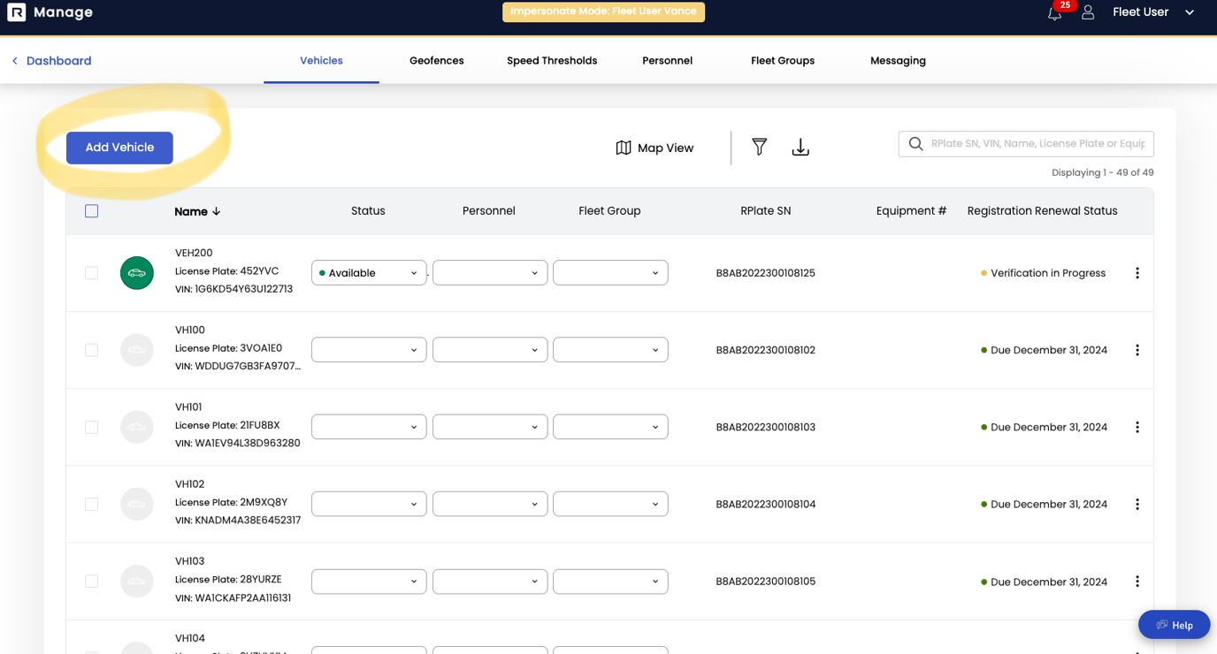The image size is (1217, 654).
Task: Select the checkbox for VH101
Action: 92,427
